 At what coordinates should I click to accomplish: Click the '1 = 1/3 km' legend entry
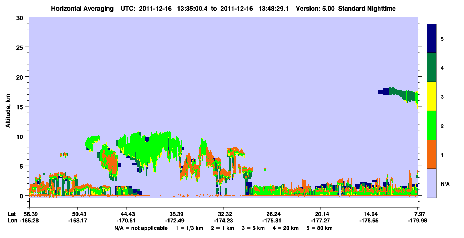(190, 228)
